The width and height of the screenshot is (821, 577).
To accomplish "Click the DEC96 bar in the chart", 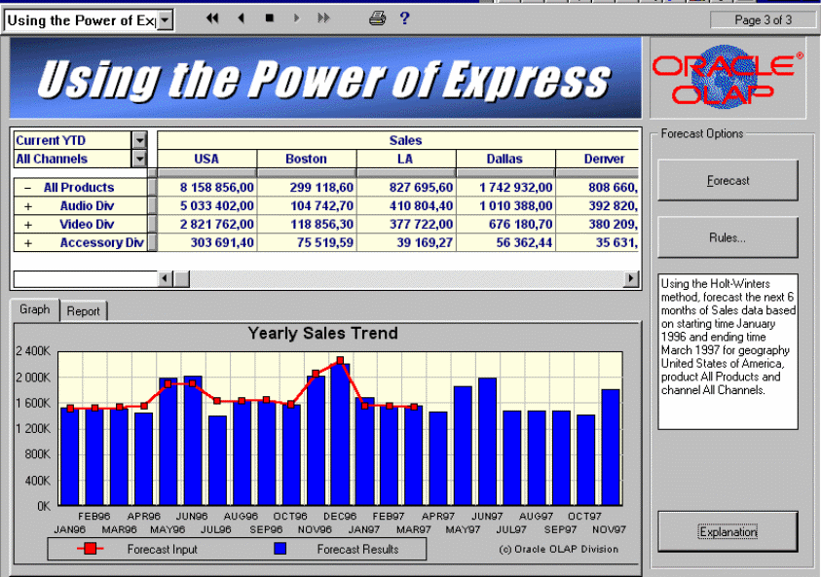I will tap(340, 434).
